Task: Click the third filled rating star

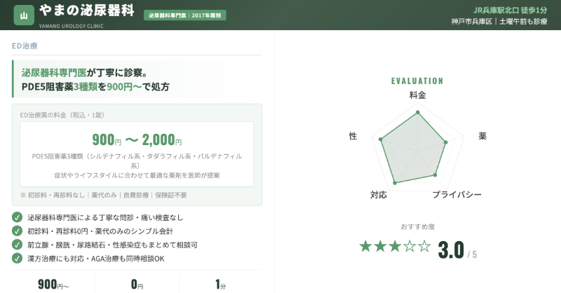Action: coord(395,246)
